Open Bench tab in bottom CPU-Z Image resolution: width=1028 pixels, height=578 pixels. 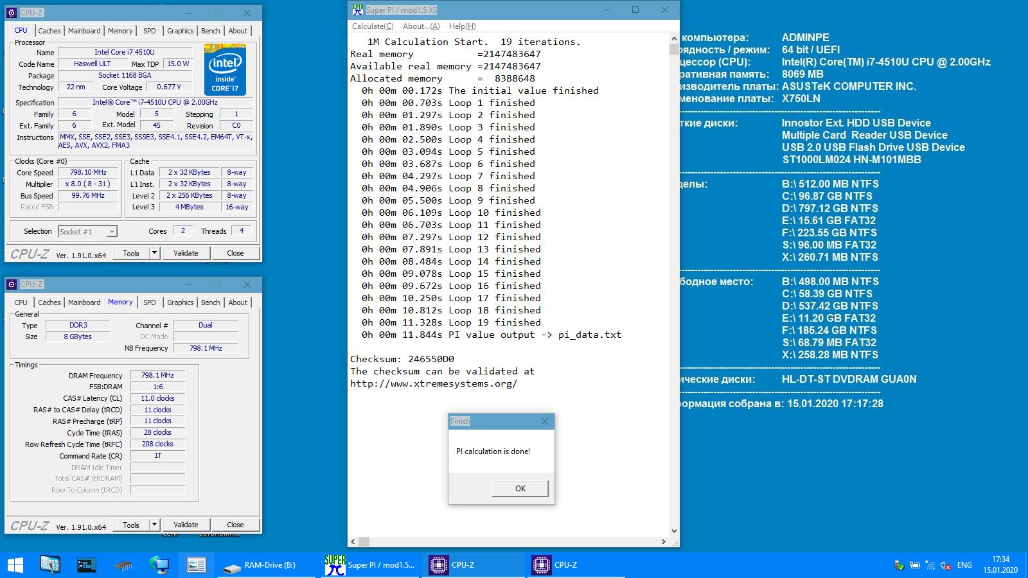coord(210,302)
